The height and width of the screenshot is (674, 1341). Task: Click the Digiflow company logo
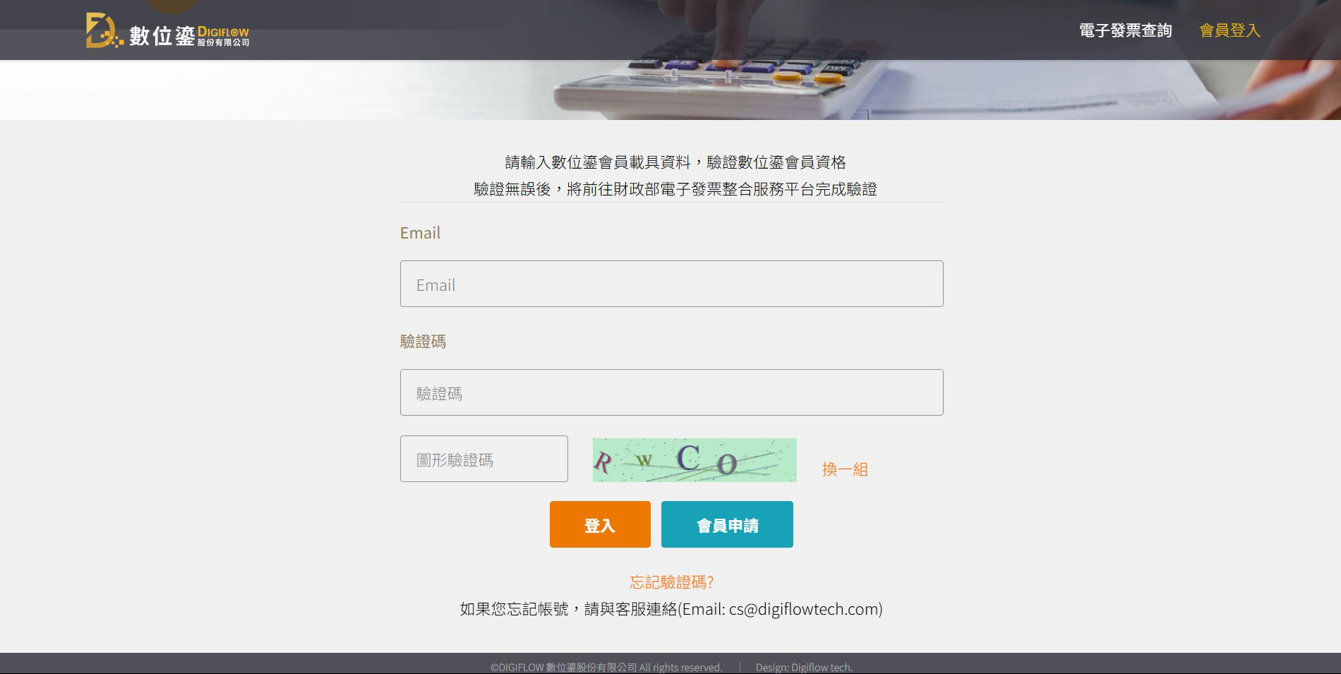point(167,32)
